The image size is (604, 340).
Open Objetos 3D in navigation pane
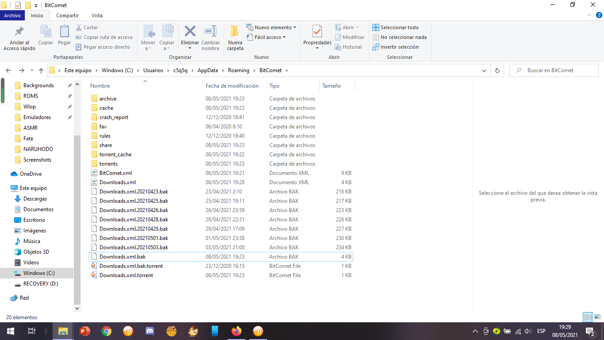36,252
